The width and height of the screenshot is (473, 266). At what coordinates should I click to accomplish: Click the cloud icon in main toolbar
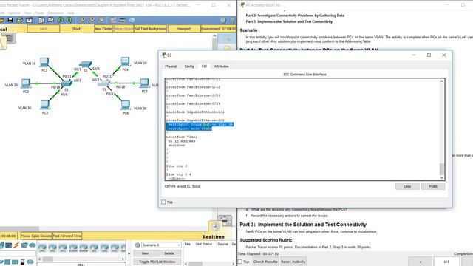coord(132,20)
